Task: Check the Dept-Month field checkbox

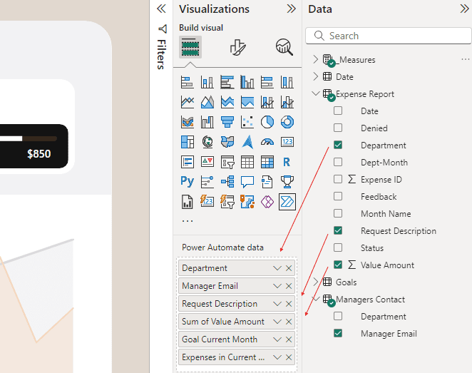Action: tap(338, 162)
